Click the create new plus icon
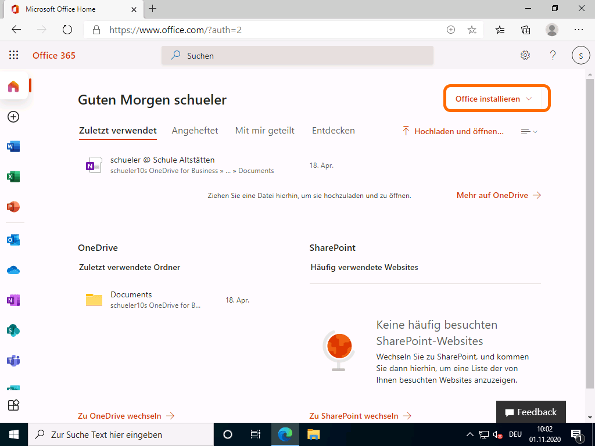595x446 pixels. [13, 117]
